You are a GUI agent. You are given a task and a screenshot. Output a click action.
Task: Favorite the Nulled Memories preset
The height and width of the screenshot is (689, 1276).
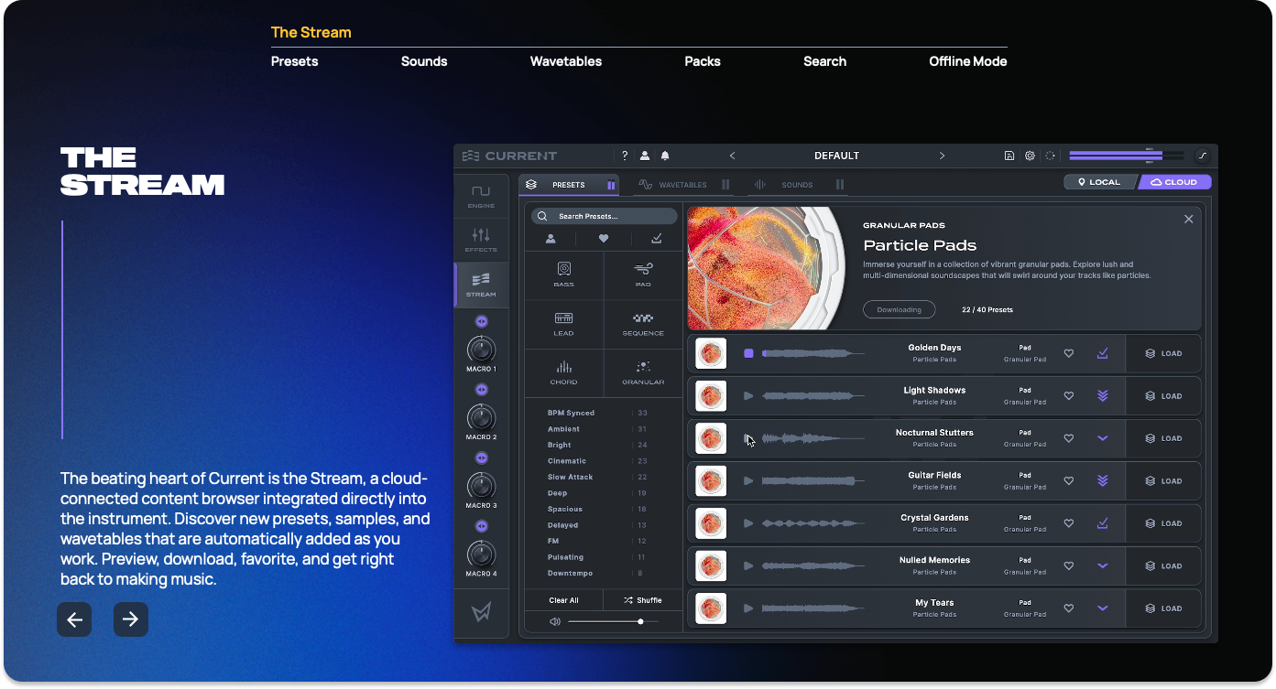click(1068, 565)
